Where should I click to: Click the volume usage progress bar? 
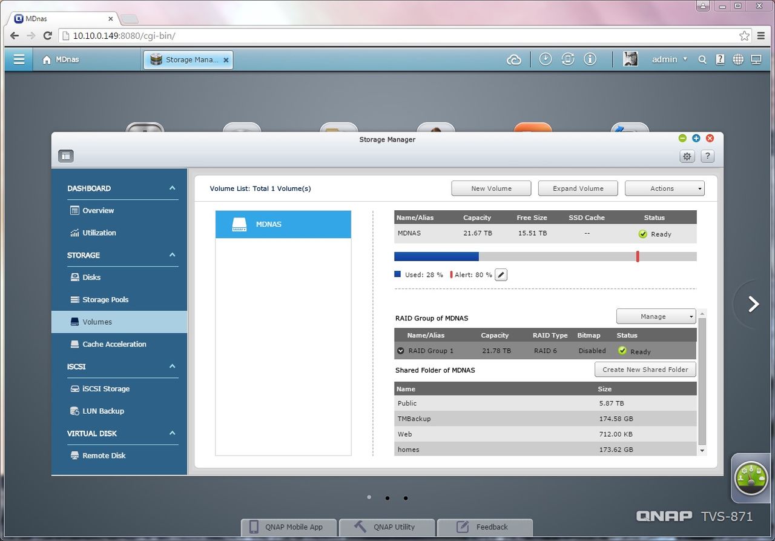pyautogui.click(x=545, y=256)
